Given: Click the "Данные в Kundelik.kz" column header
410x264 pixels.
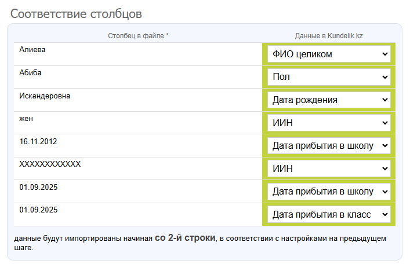Looking at the screenshot, I should pyautogui.click(x=329, y=36).
